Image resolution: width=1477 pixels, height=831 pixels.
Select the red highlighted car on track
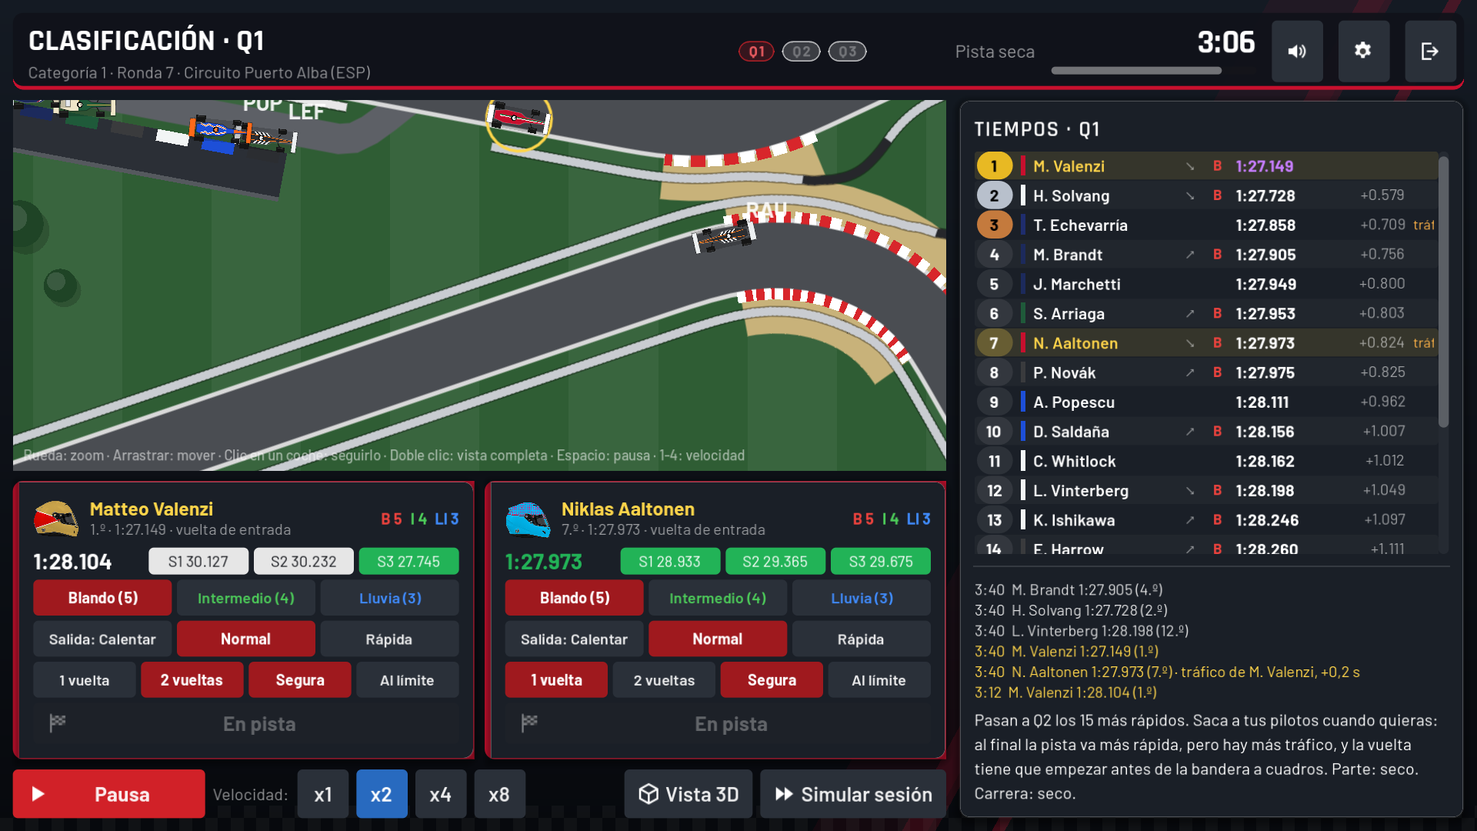pyautogui.click(x=519, y=118)
